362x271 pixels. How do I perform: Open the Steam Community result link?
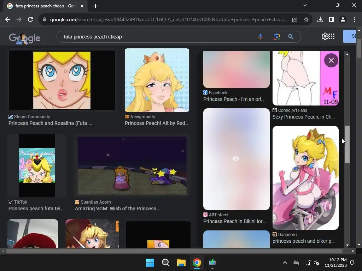coord(50,123)
